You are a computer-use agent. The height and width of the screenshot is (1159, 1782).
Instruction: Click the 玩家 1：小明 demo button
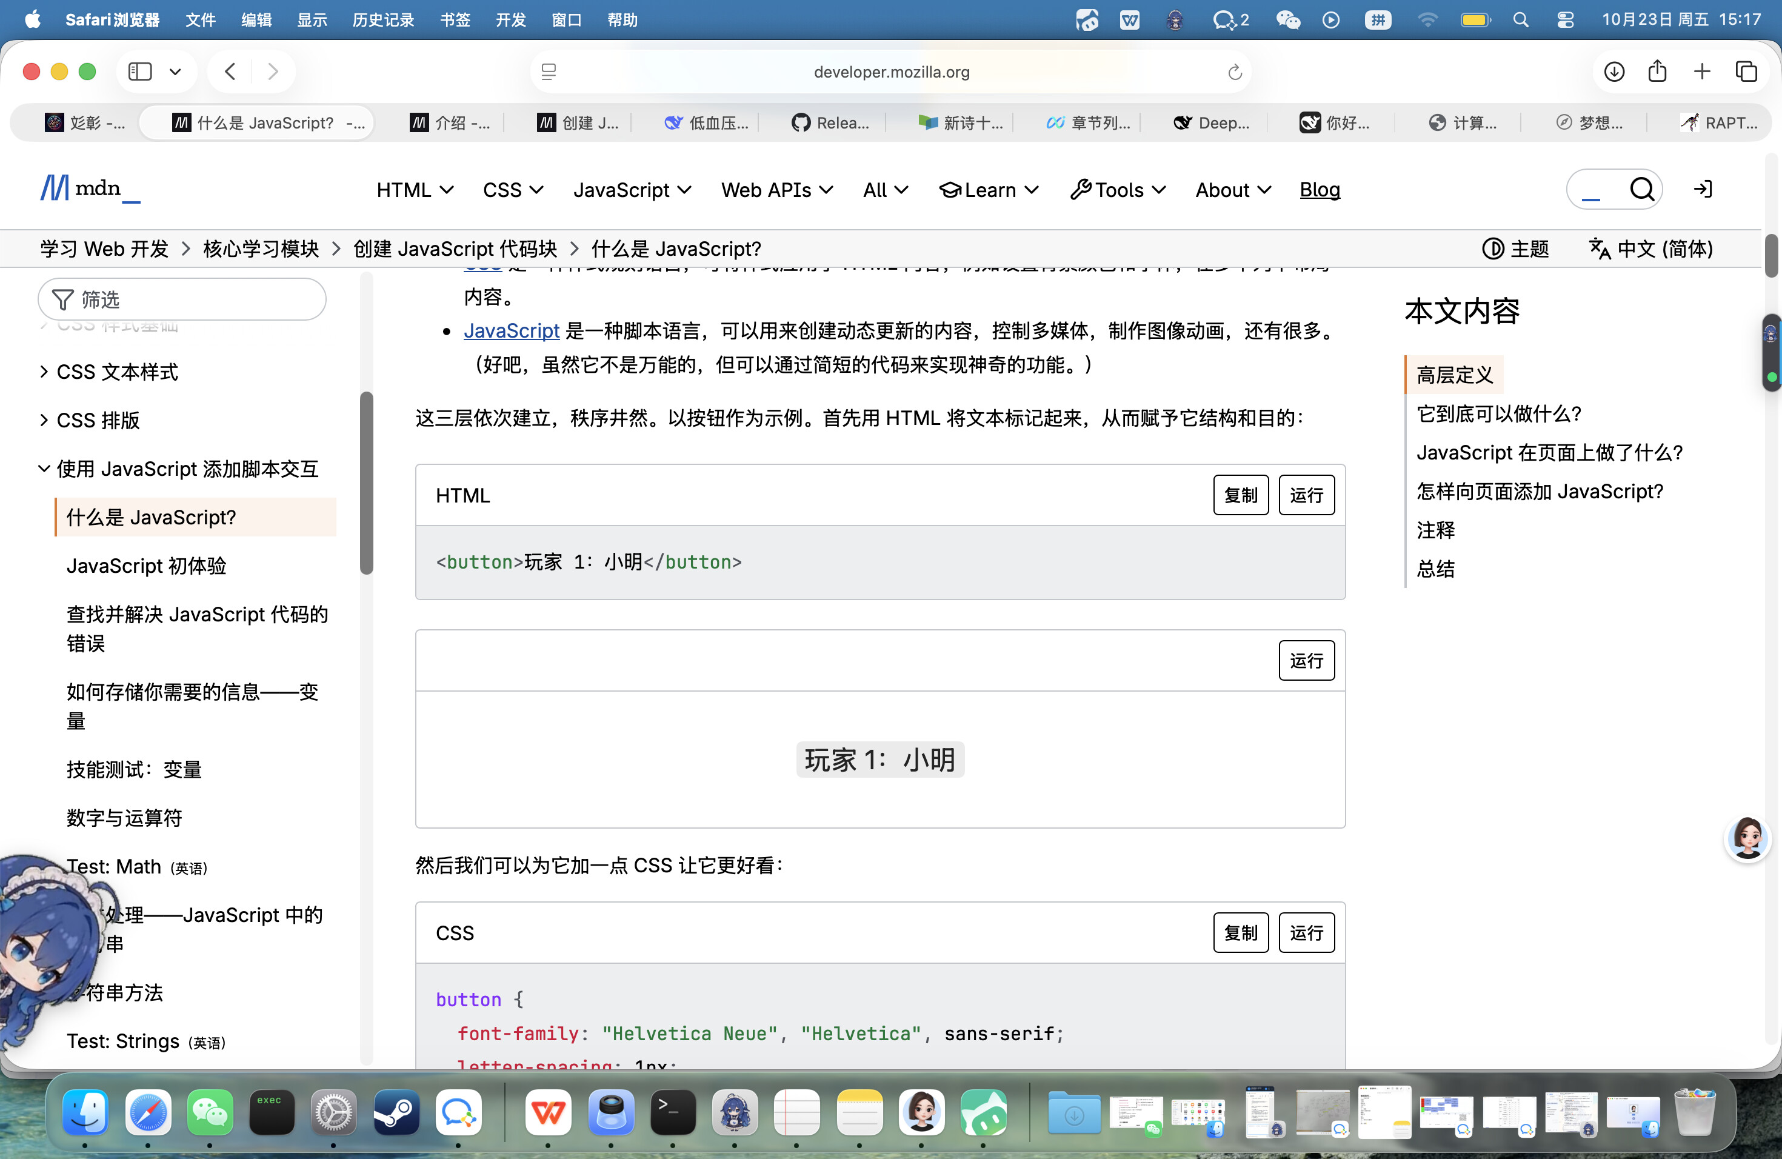coord(879,759)
